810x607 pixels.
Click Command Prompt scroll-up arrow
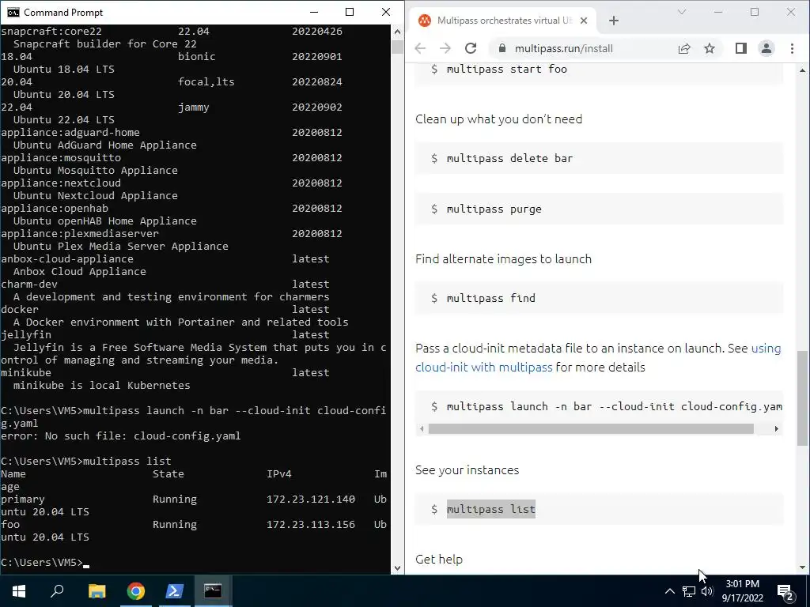click(x=397, y=32)
